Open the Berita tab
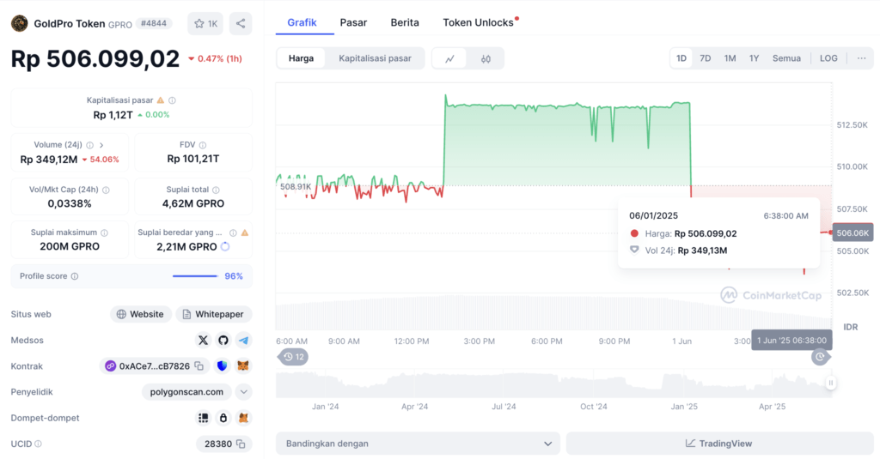This screenshot has height=459, width=880. tap(405, 22)
